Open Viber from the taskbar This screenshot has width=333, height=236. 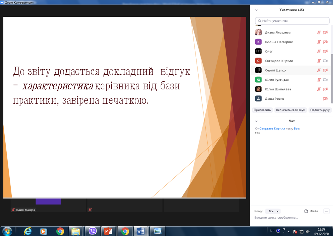93,231
